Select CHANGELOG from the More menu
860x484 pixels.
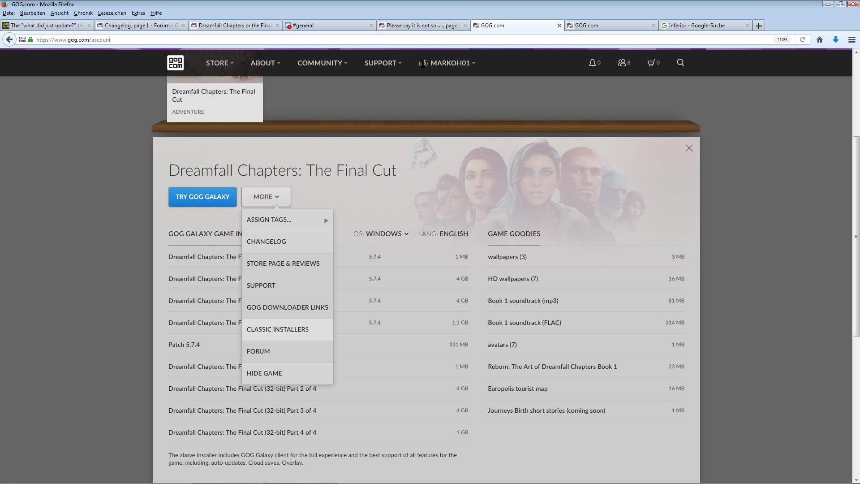(x=287, y=242)
